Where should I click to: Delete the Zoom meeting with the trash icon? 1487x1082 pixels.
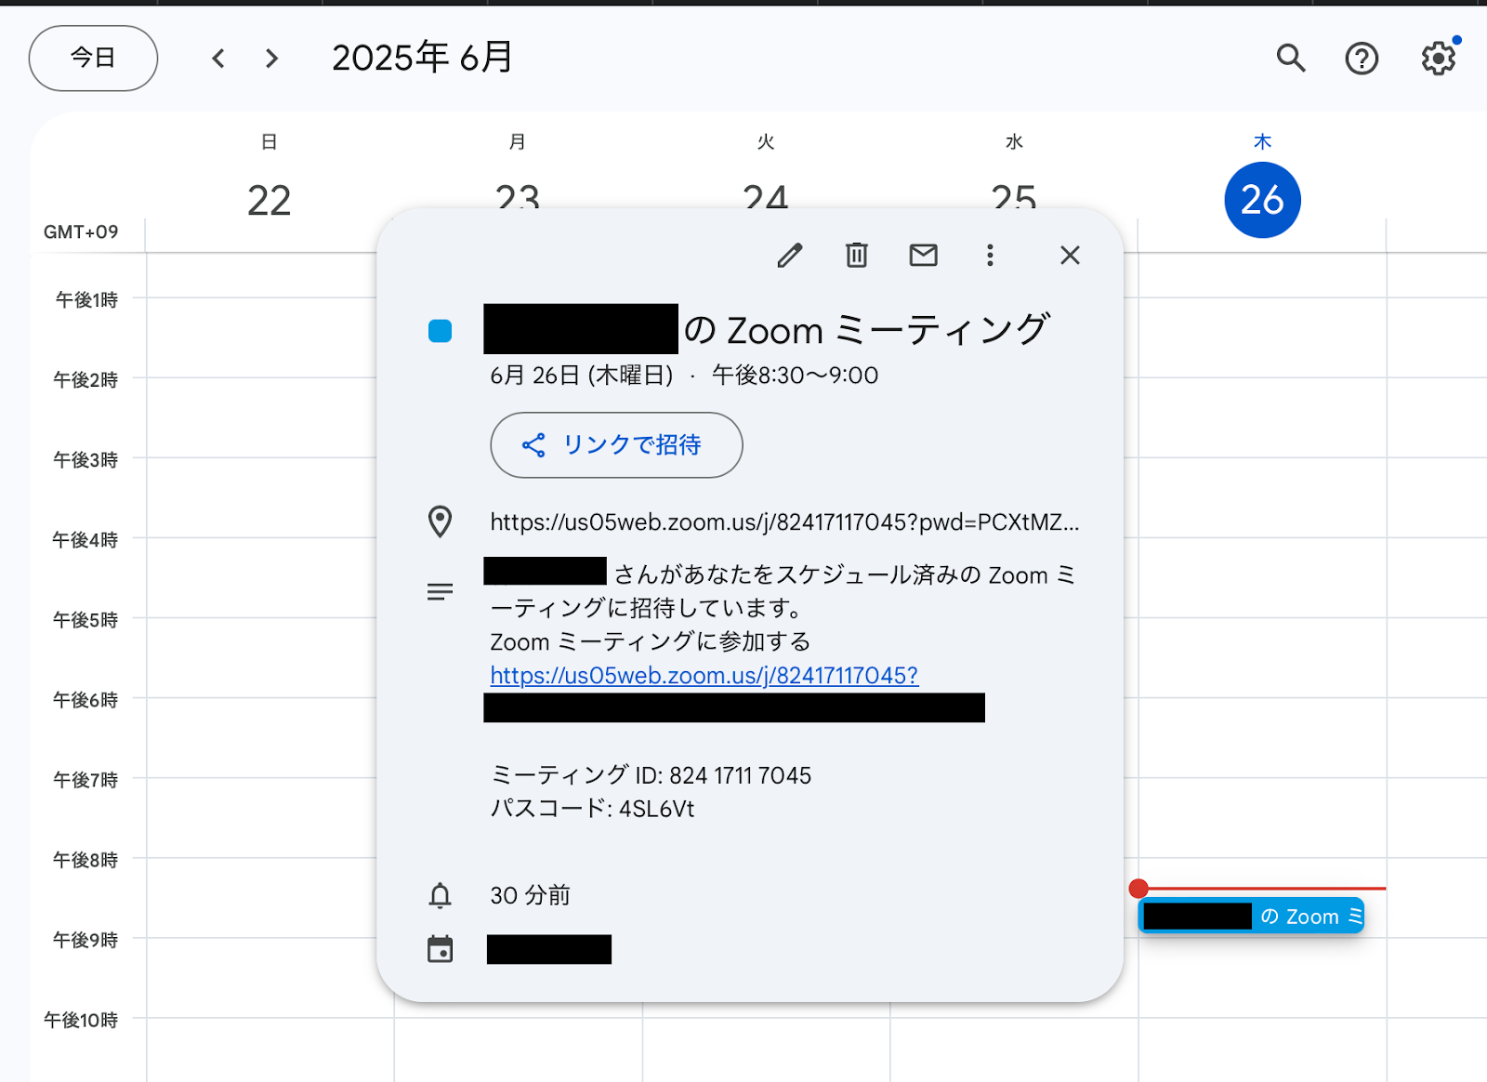[856, 255]
